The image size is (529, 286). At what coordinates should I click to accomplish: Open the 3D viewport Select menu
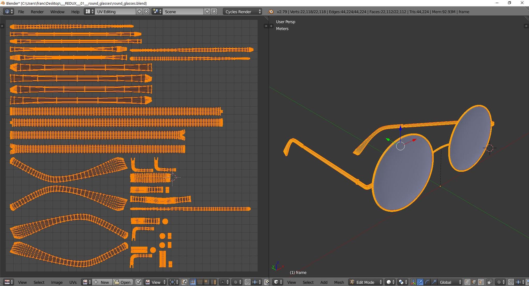[x=308, y=282]
